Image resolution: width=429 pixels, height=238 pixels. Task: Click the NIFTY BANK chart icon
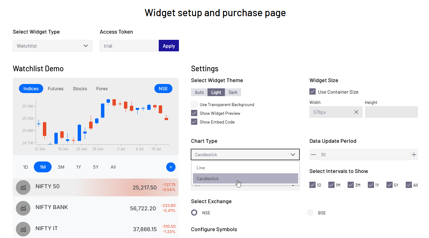point(23,208)
